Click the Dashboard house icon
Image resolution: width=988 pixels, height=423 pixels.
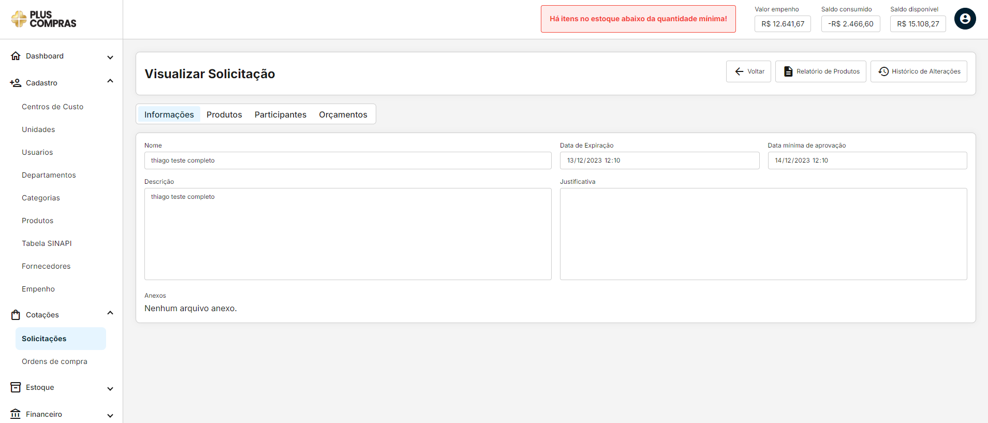[16, 56]
